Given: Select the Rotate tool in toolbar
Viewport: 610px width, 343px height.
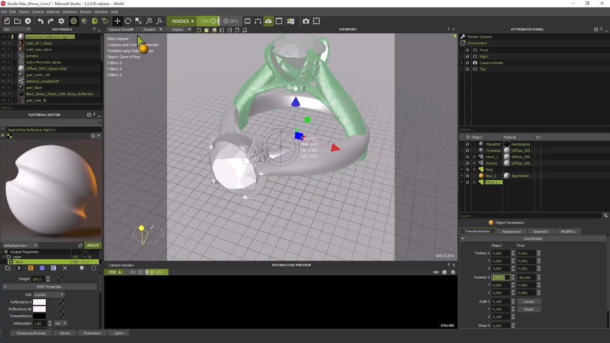Looking at the screenshot, I should pyautogui.click(x=128, y=21).
